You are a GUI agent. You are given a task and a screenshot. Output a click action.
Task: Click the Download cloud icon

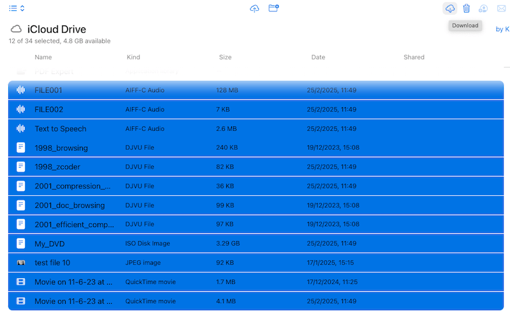(x=450, y=8)
